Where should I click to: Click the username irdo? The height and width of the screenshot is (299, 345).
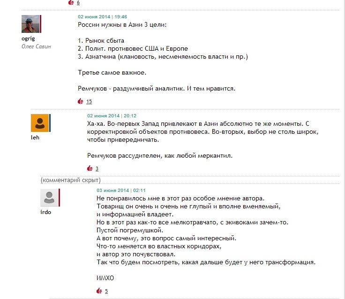[45, 212]
